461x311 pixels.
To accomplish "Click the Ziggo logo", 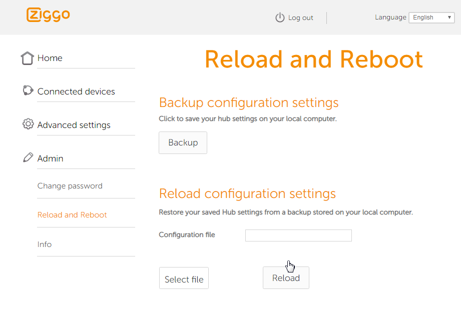I will [48, 15].
